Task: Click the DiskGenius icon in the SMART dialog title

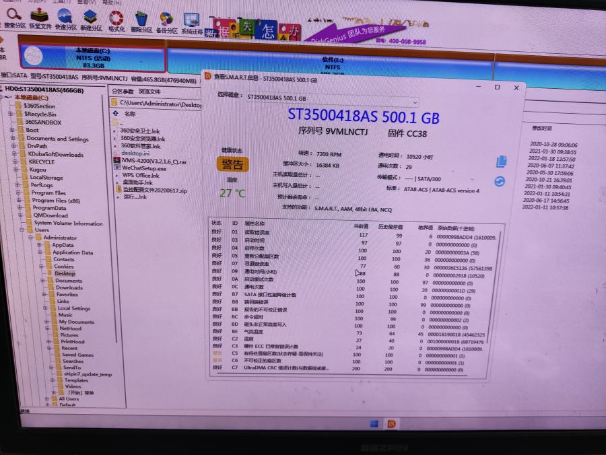Action: pos(208,76)
